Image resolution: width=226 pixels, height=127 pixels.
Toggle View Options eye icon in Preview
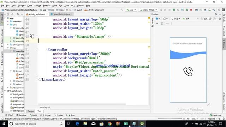pyautogui.click(x=157, y=23)
